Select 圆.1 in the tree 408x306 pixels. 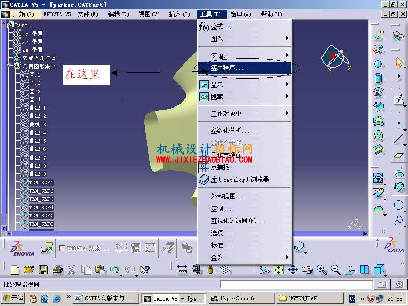pyautogui.click(x=35, y=75)
